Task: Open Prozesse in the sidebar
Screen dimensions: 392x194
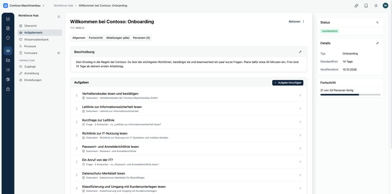Action: pos(40,46)
